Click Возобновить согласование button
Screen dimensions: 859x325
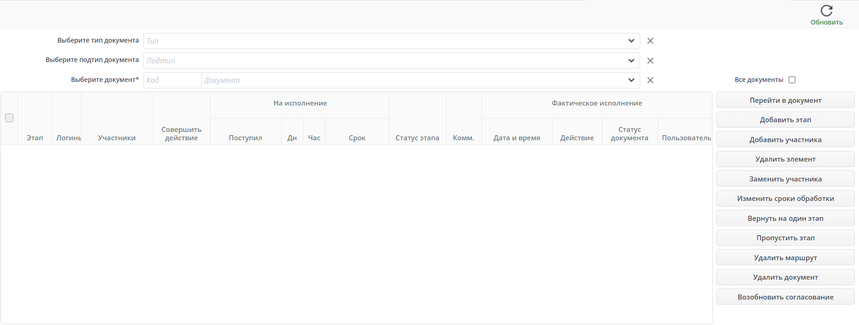pos(785,297)
